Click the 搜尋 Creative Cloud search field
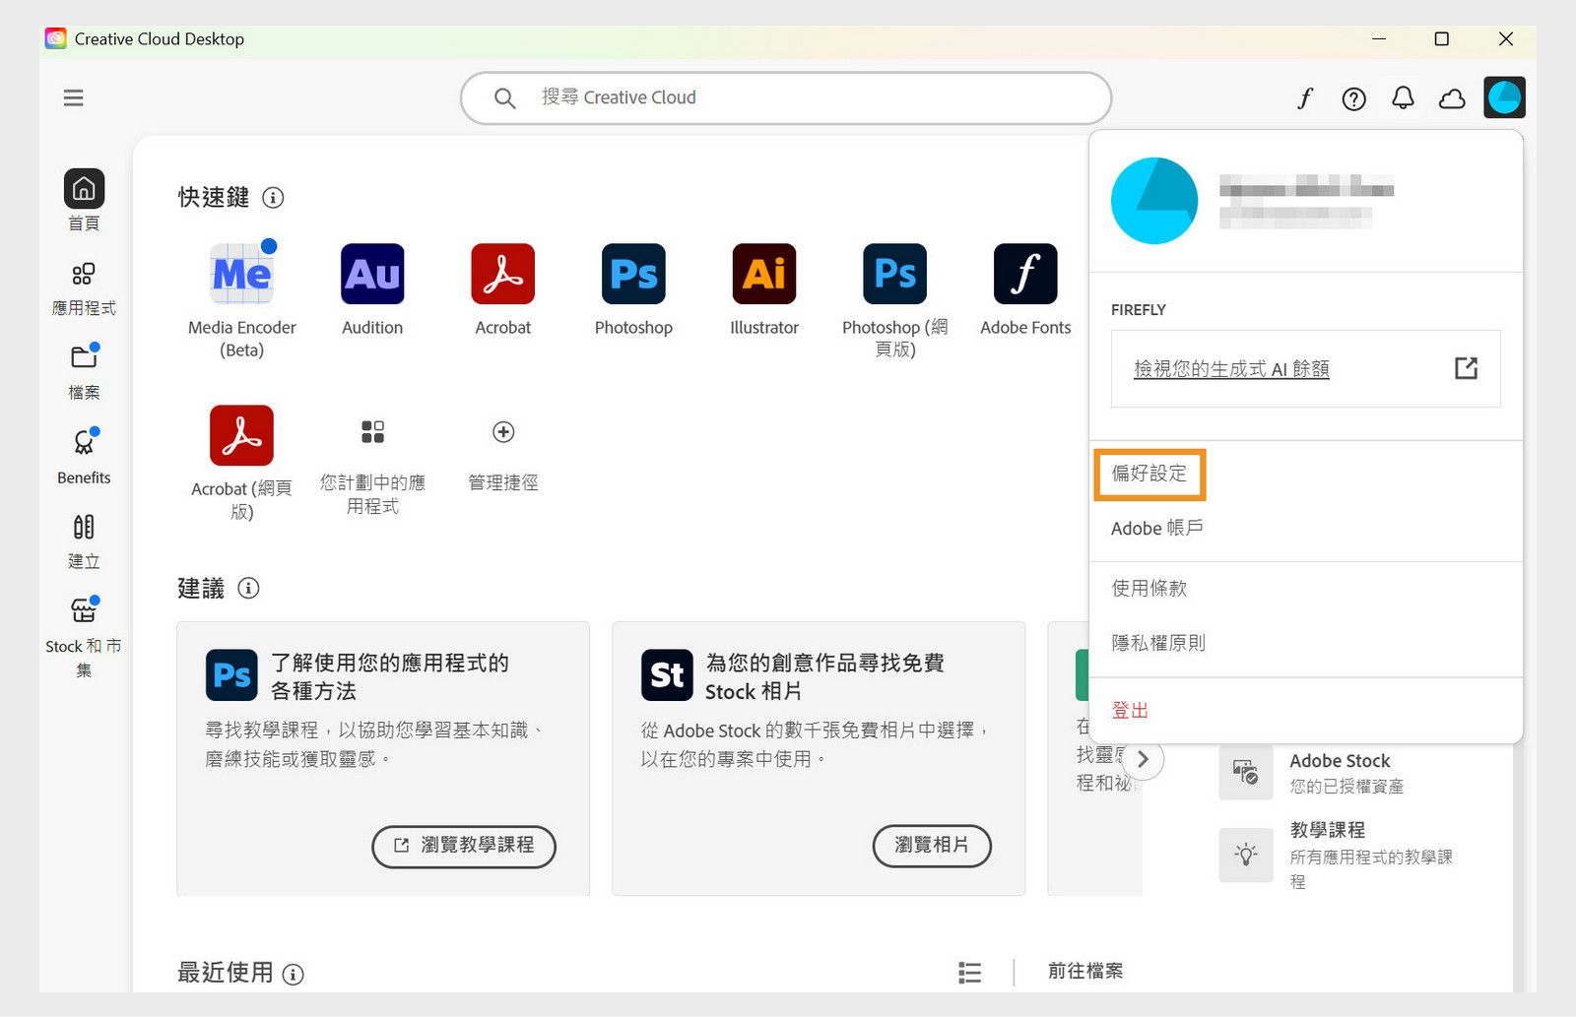 click(785, 97)
